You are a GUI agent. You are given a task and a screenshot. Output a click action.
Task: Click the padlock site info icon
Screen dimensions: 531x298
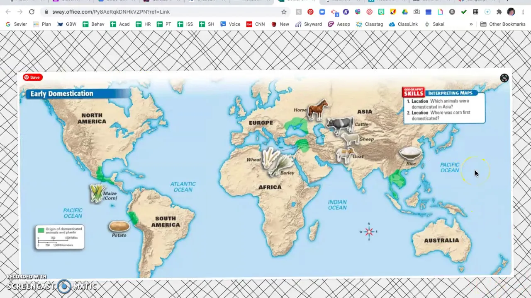46,12
